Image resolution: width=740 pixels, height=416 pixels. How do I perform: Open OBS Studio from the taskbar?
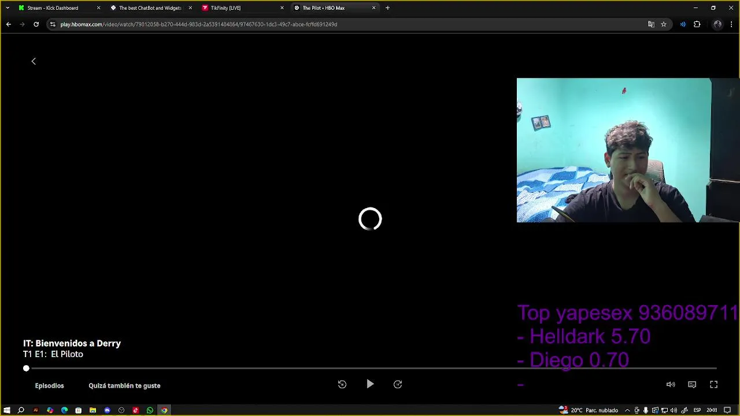[x=121, y=410]
